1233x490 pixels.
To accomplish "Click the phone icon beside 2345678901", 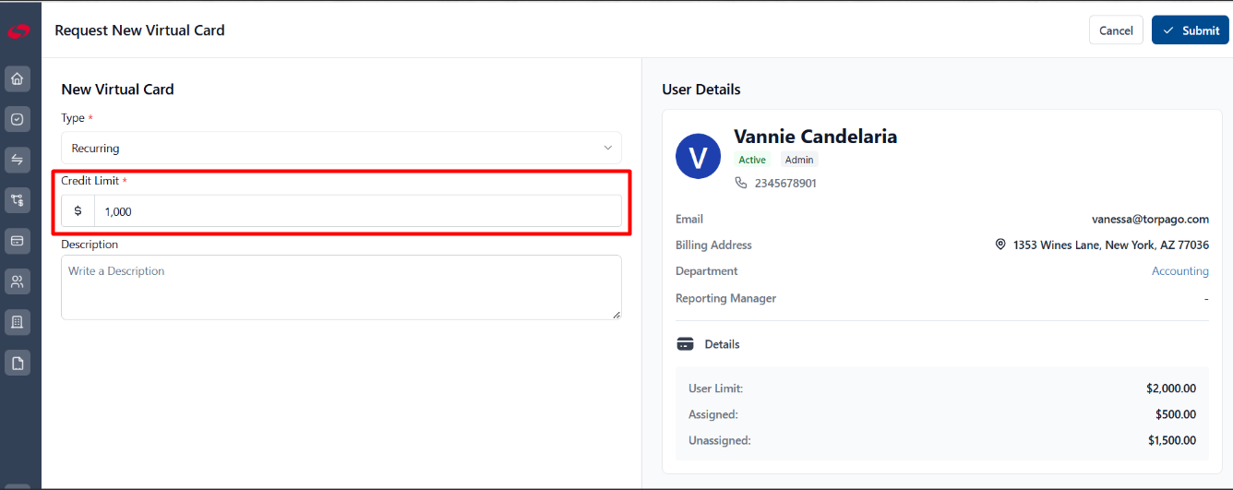I will coord(740,183).
